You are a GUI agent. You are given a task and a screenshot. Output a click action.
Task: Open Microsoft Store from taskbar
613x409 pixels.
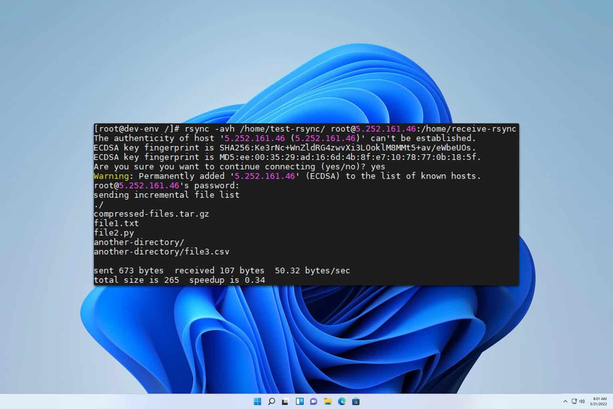click(x=356, y=401)
